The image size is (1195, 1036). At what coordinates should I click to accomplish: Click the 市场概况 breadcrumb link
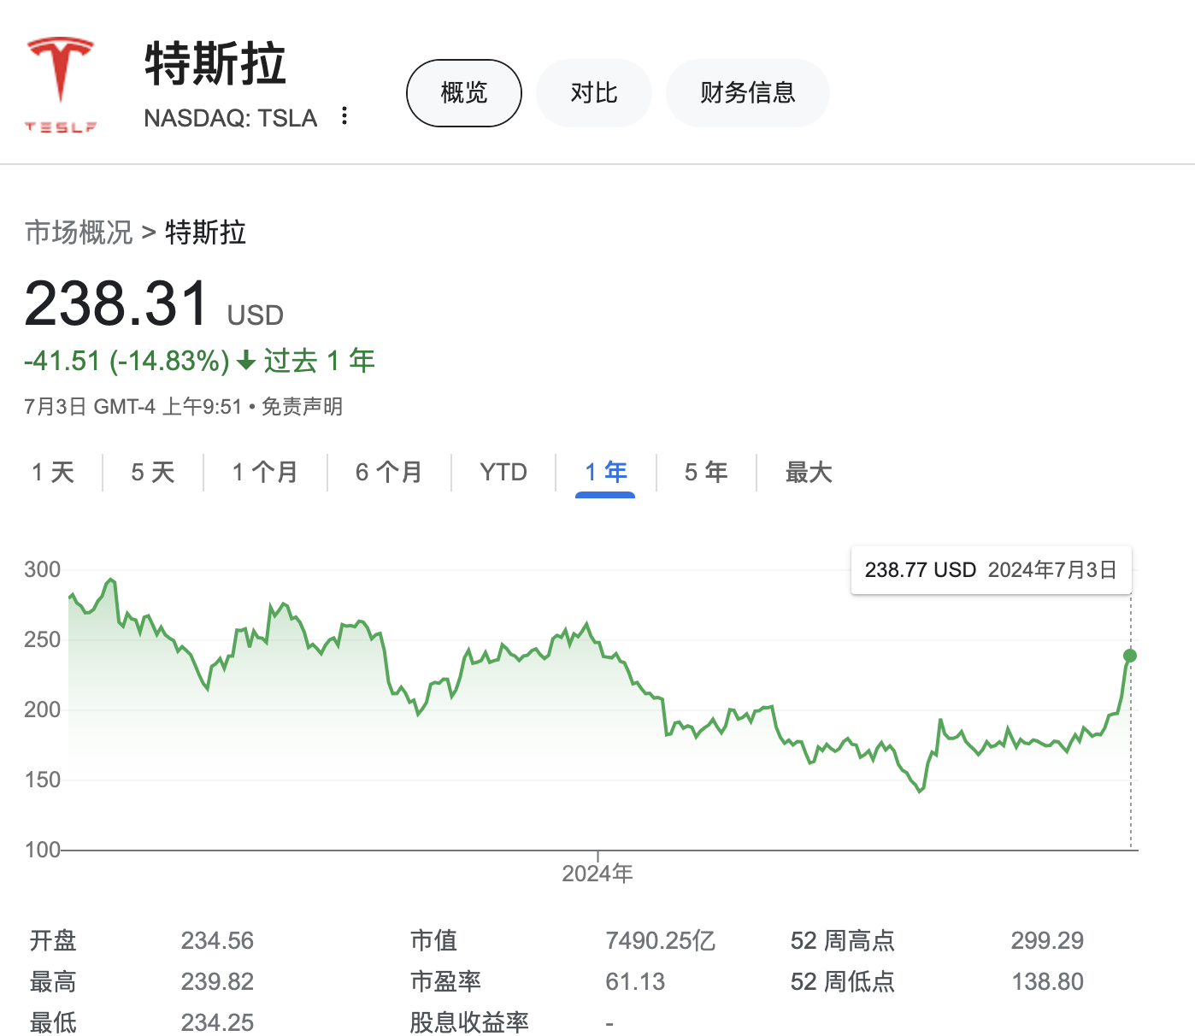pyautogui.click(x=79, y=233)
